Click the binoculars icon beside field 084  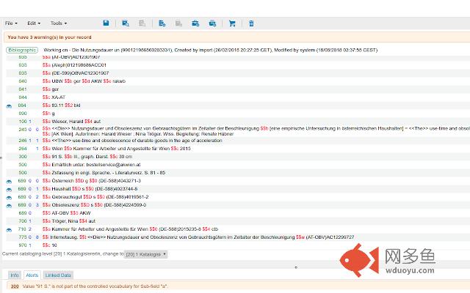(x=9, y=105)
